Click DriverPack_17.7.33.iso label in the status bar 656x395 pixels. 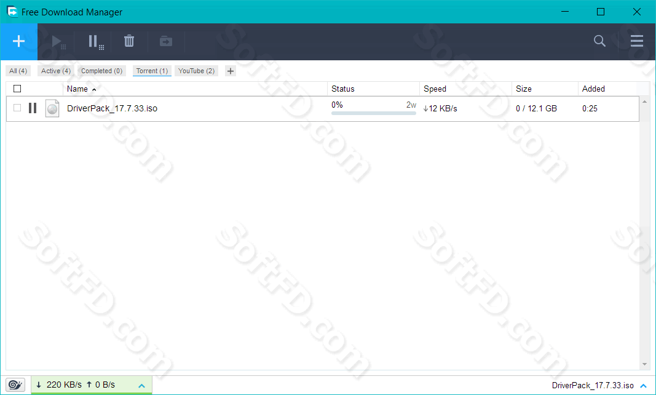point(593,385)
